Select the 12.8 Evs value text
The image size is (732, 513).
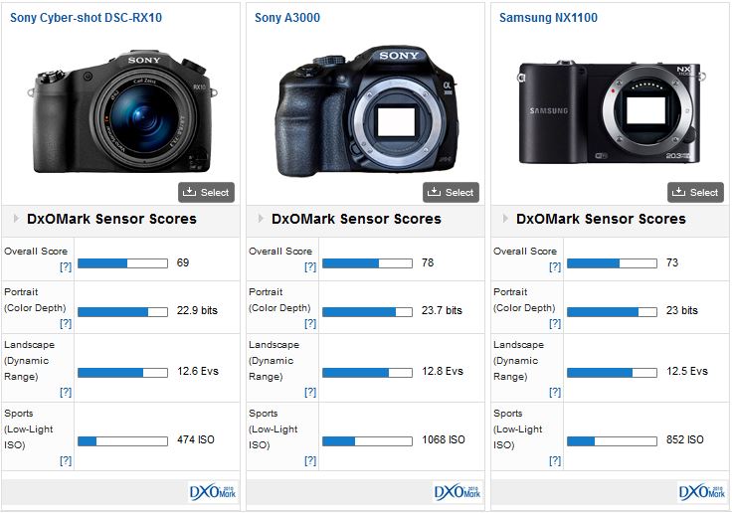443,371
